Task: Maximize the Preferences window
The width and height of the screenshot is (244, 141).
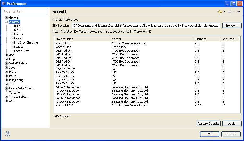Action: [234, 4]
